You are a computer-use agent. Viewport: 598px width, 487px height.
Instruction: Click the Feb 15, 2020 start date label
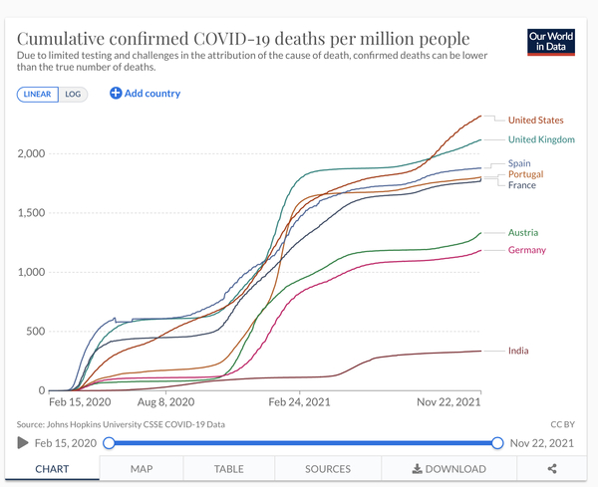pyautogui.click(x=65, y=443)
